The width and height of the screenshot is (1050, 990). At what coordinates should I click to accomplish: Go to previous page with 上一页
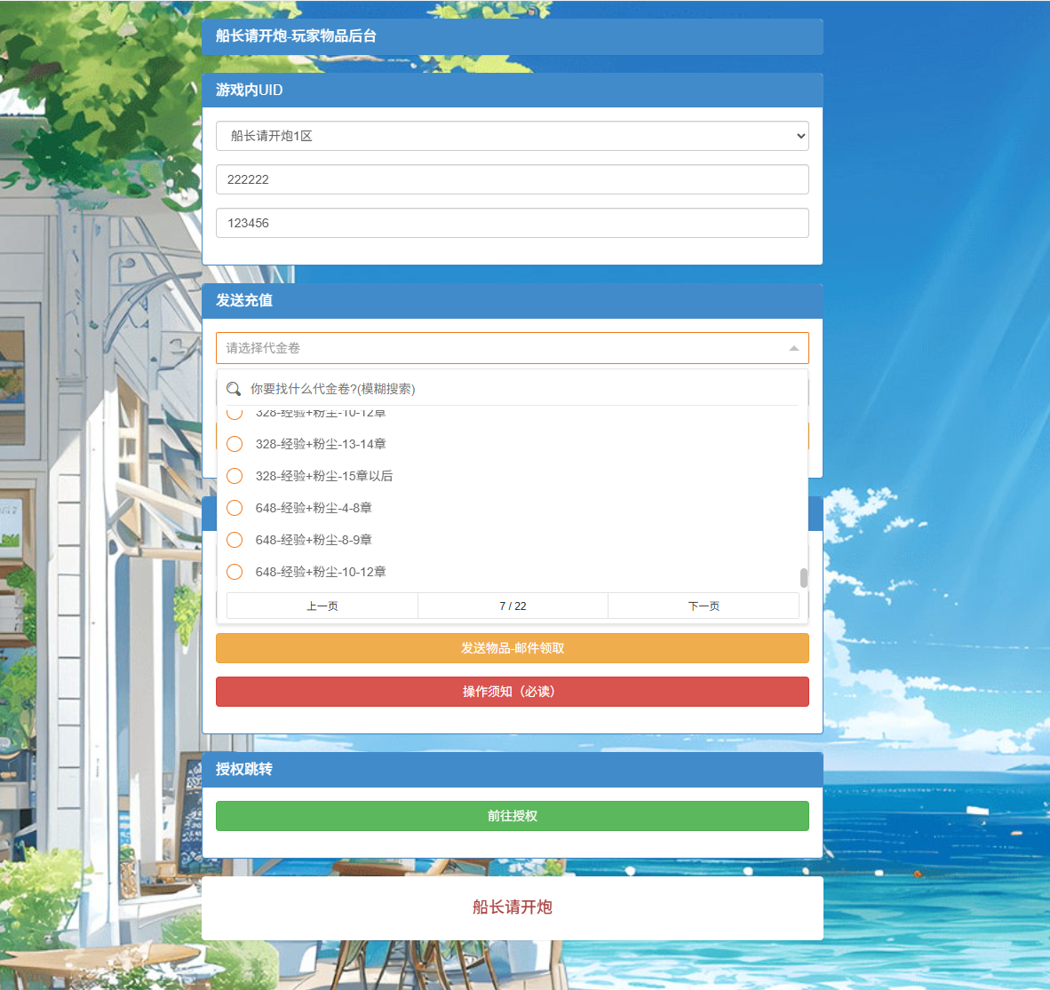click(x=322, y=606)
